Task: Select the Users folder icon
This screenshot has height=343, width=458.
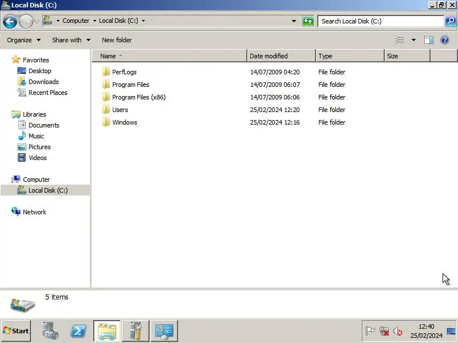Action: point(106,109)
